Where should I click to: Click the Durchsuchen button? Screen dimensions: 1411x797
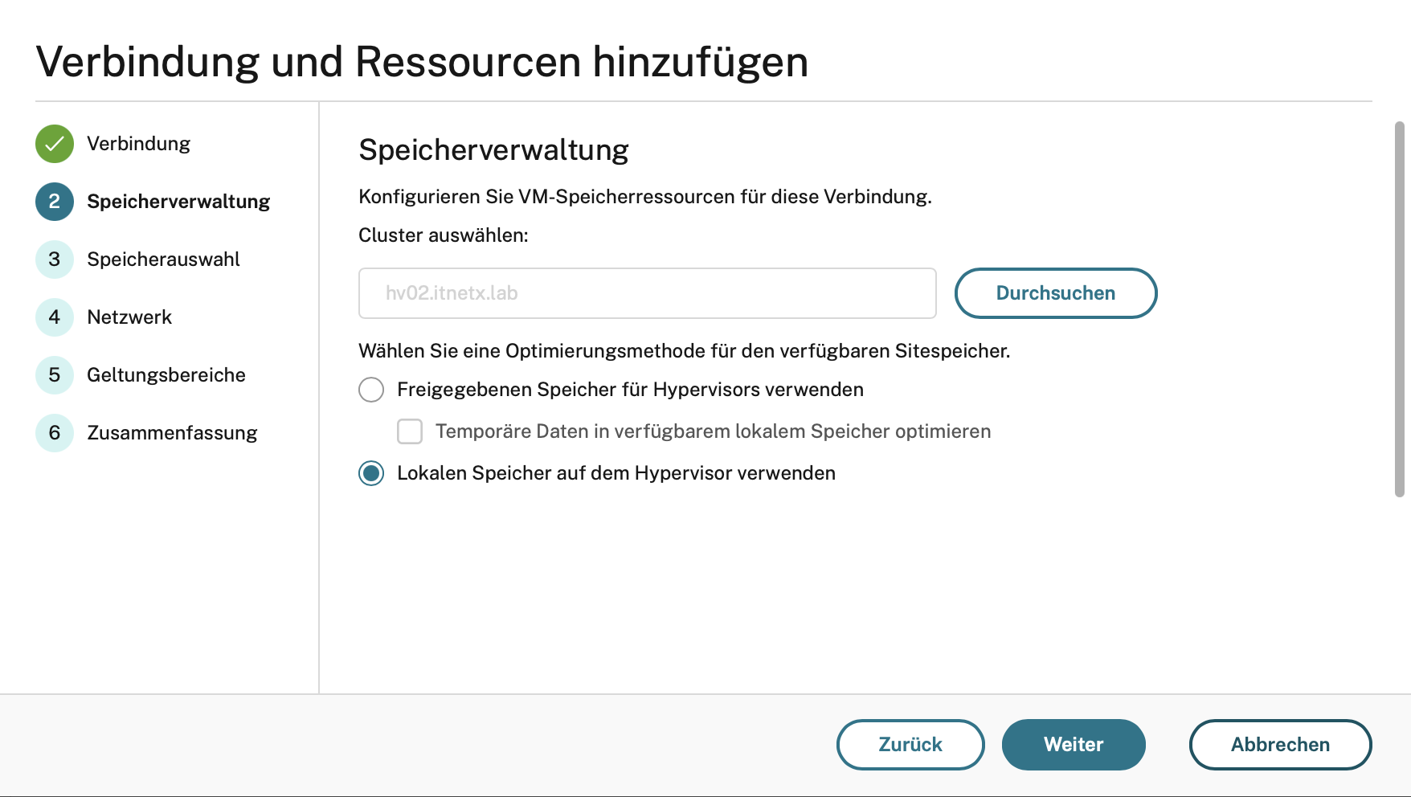coord(1056,293)
